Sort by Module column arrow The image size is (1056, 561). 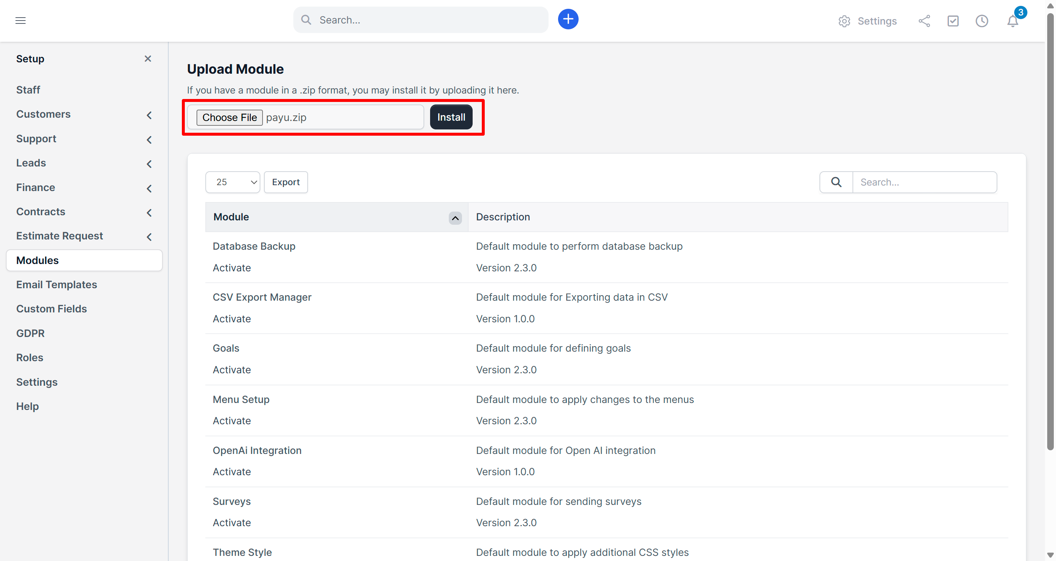(455, 218)
